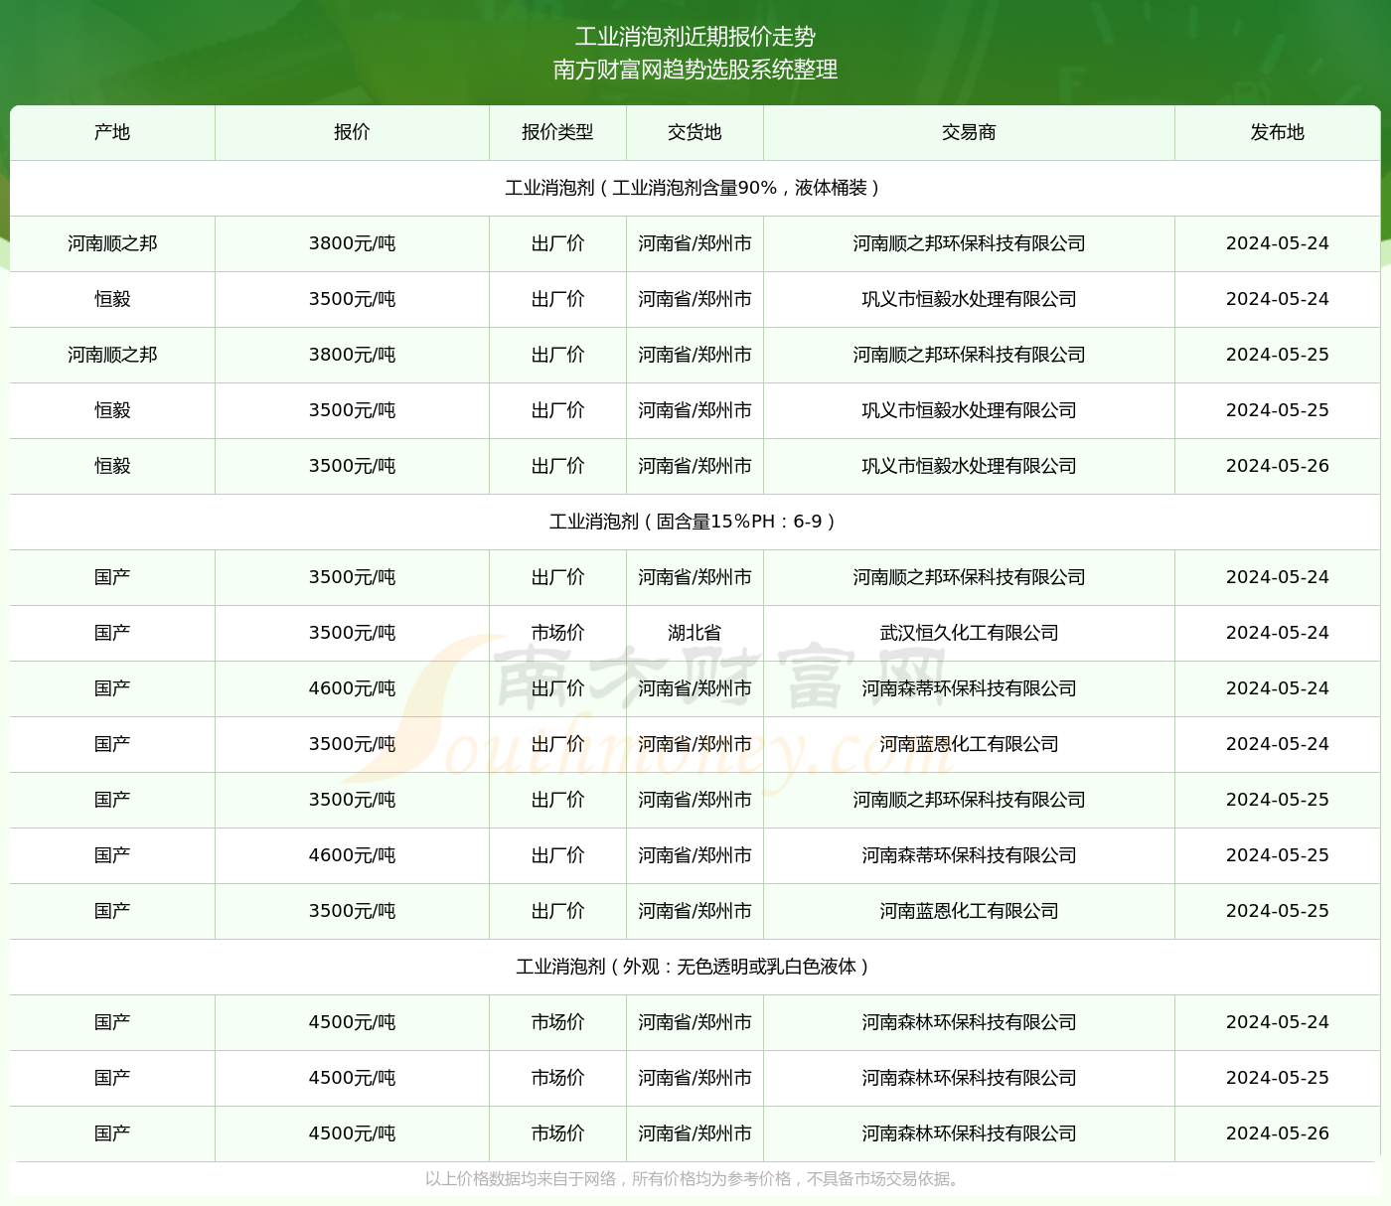Click 河南蓝恩化工有限公司 dated 2024-05-24
This screenshot has width=1391, height=1206.
pyautogui.click(x=969, y=744)
